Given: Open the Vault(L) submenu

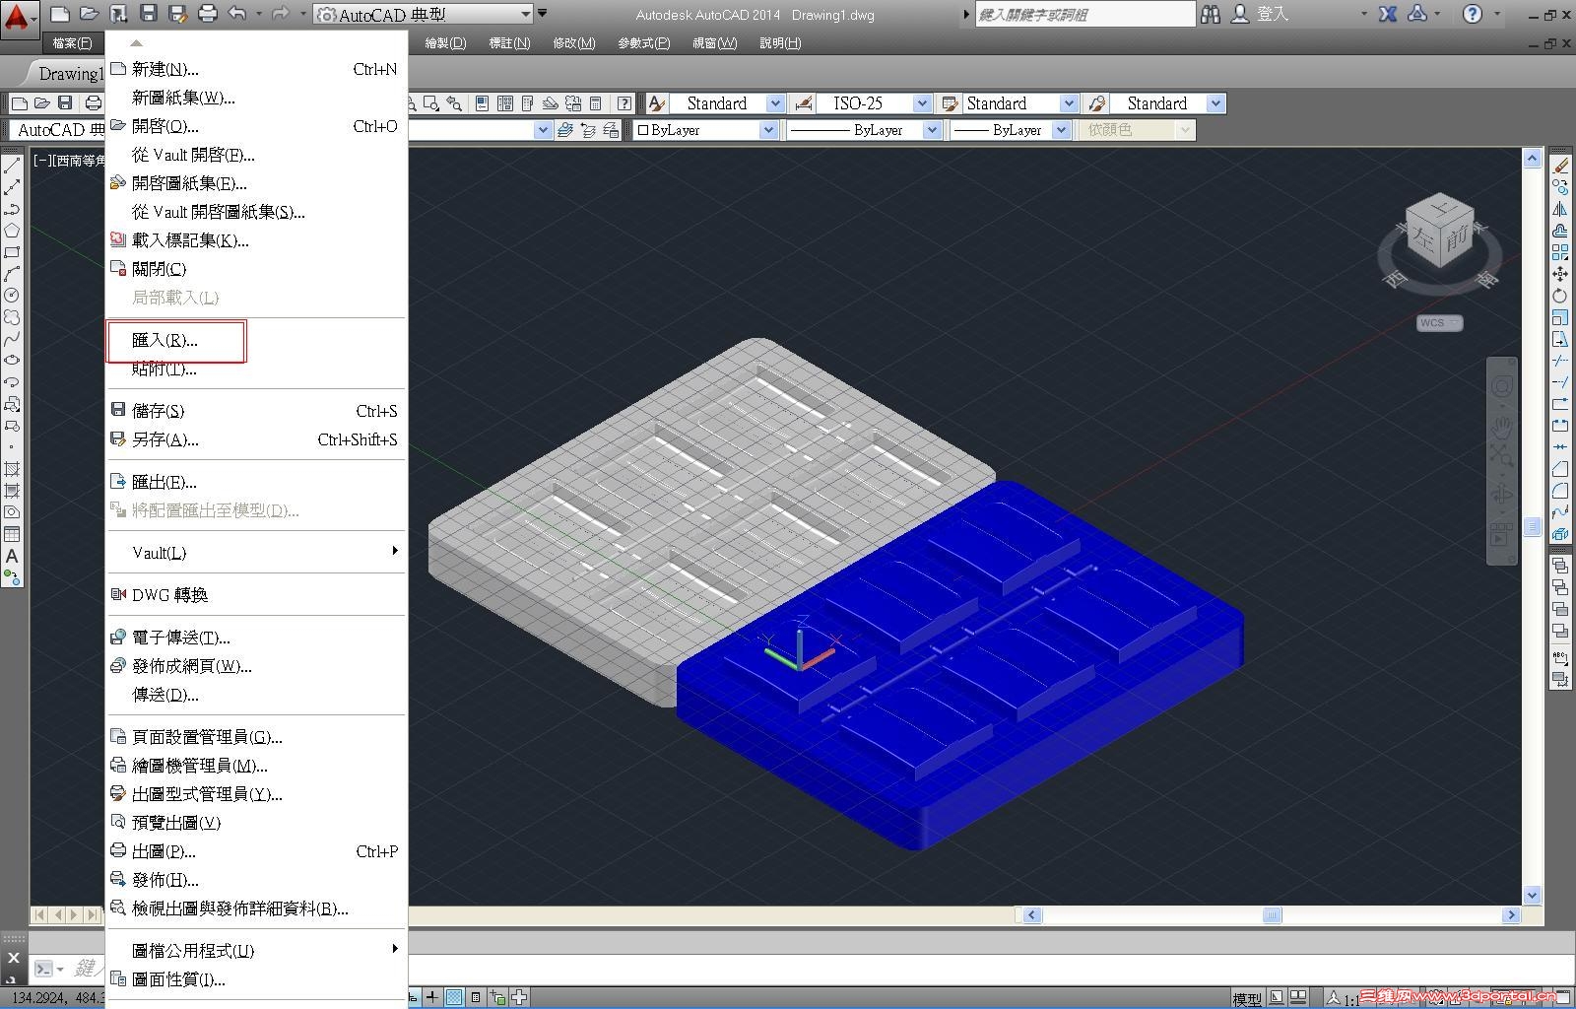Looking at the screenshot, I should pos(256,553).
